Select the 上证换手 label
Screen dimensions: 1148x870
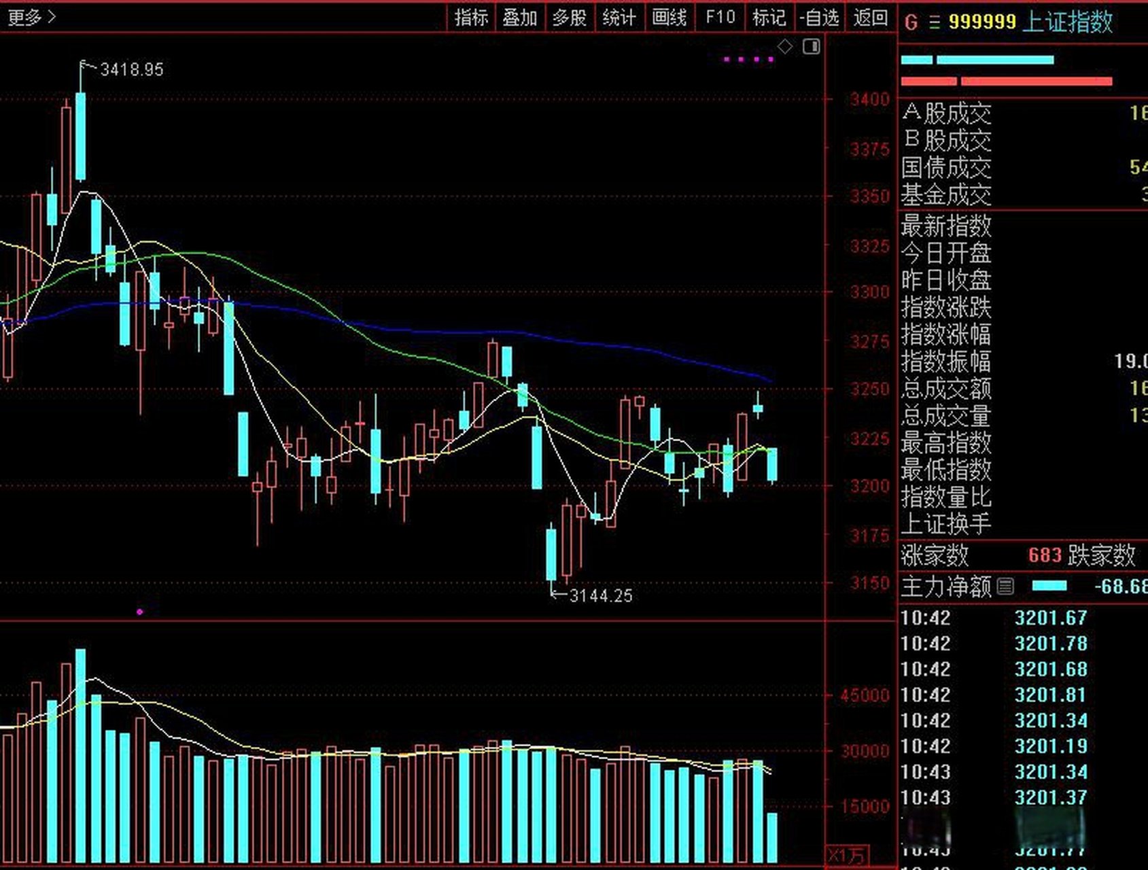pyautogui.click(x=946, y=524)
